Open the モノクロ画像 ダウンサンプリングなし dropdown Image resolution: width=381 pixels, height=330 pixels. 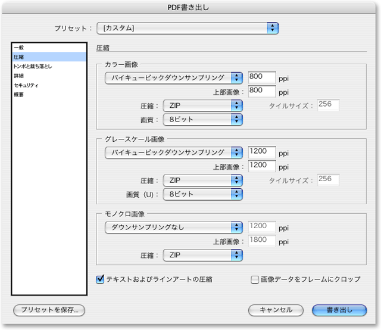174,227
